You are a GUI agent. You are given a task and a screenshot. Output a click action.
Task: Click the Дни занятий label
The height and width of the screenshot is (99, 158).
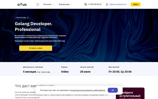pos(114,67)
